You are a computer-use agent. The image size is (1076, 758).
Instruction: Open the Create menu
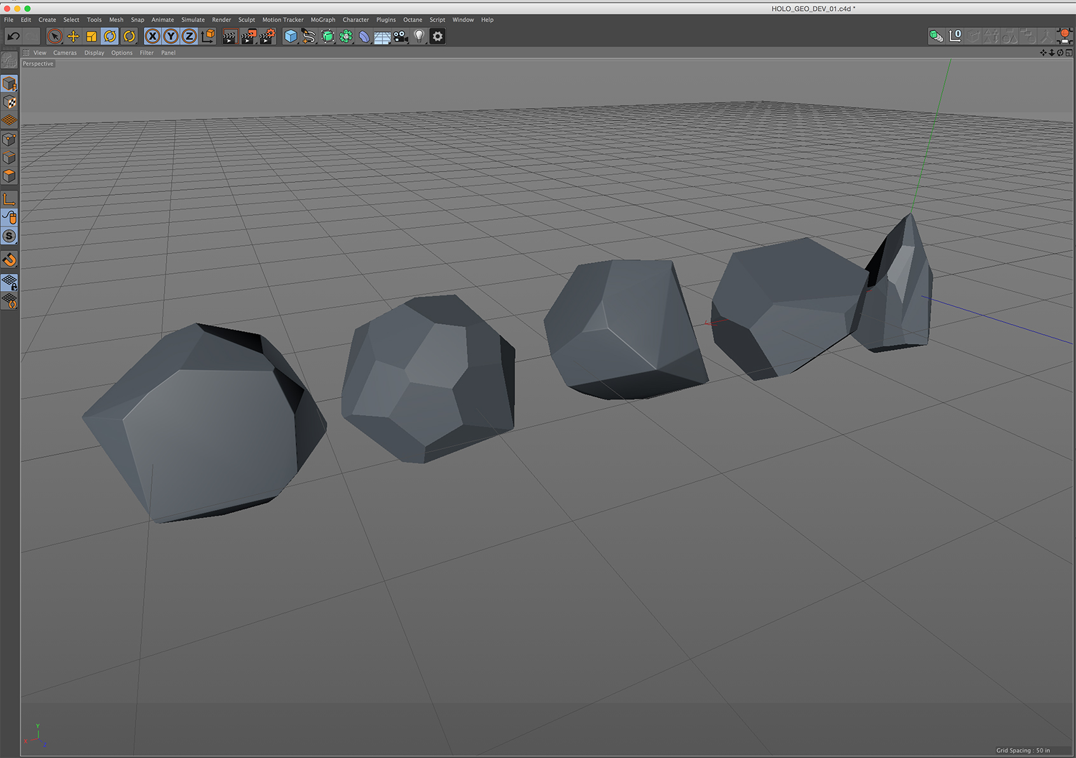[47, 20]
